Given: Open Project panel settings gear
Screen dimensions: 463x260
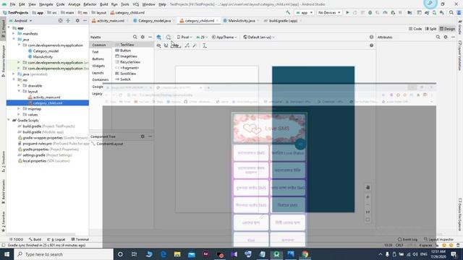Looking at the screenshot, I should coord(77,21).
